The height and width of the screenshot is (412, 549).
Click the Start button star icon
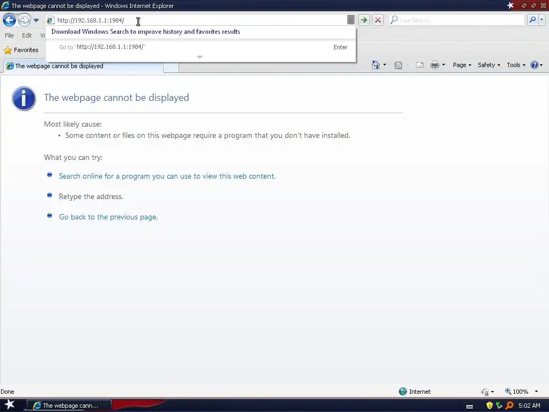tap(9, 404)
